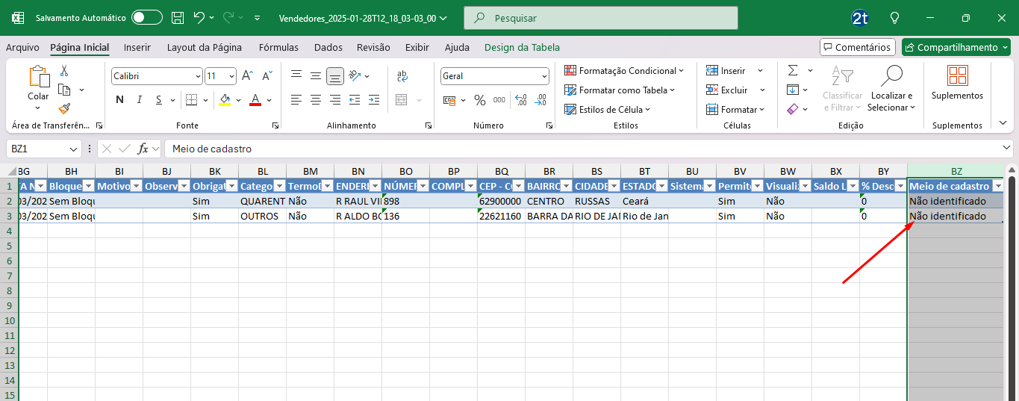Apply thousands separator 000 style

[x=499, y=100]
